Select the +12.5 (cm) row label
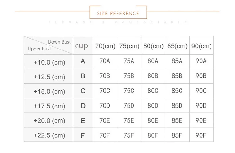 [49, 77]
